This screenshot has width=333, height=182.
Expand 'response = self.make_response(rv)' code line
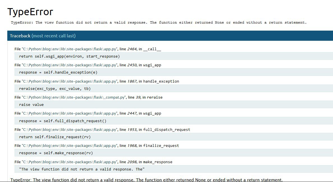pyautogui.click(x=56, y=153)
